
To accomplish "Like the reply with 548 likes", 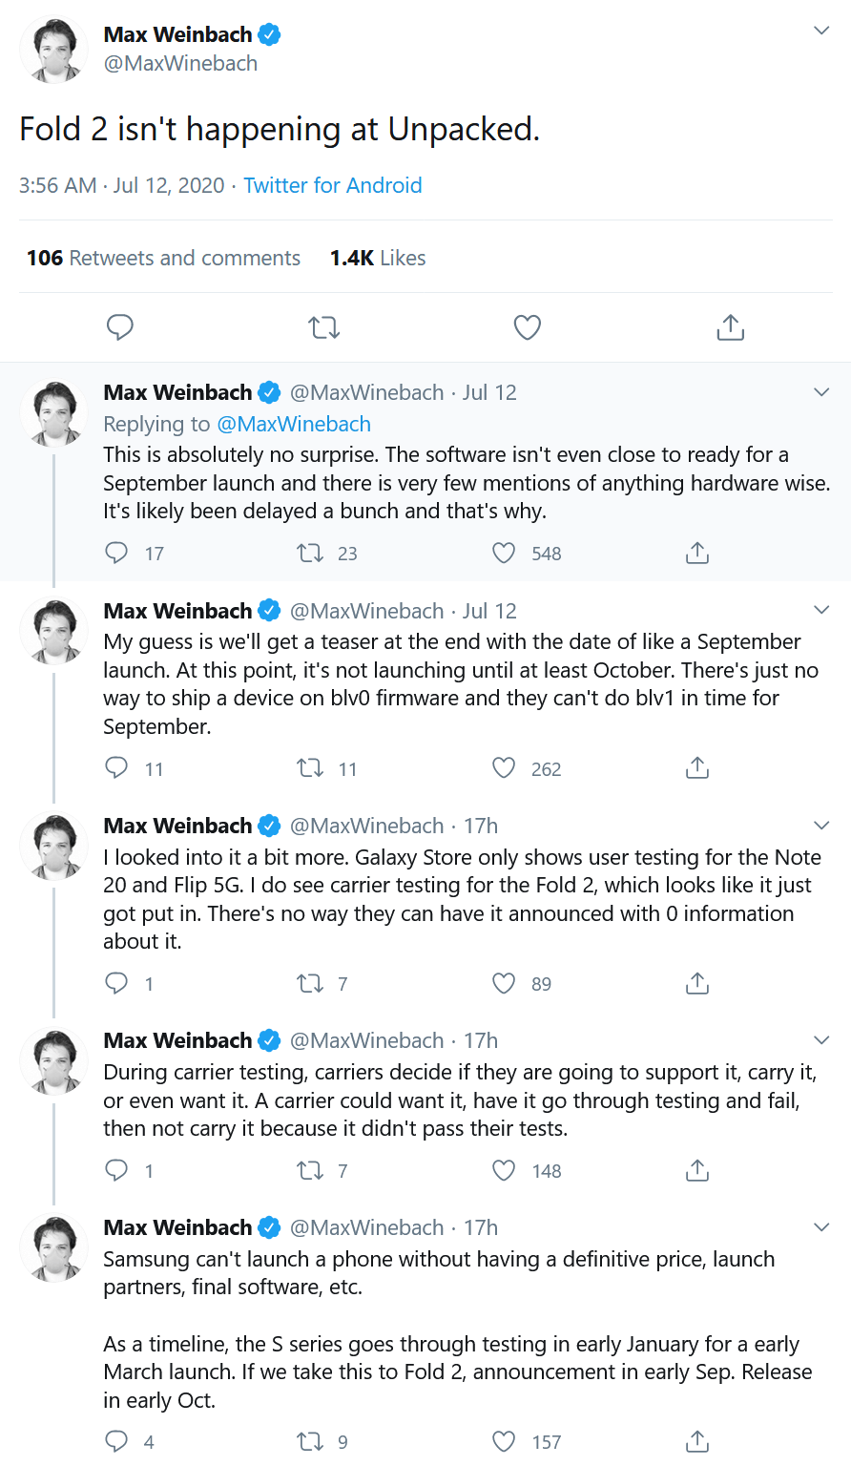I will click(504, 553).
